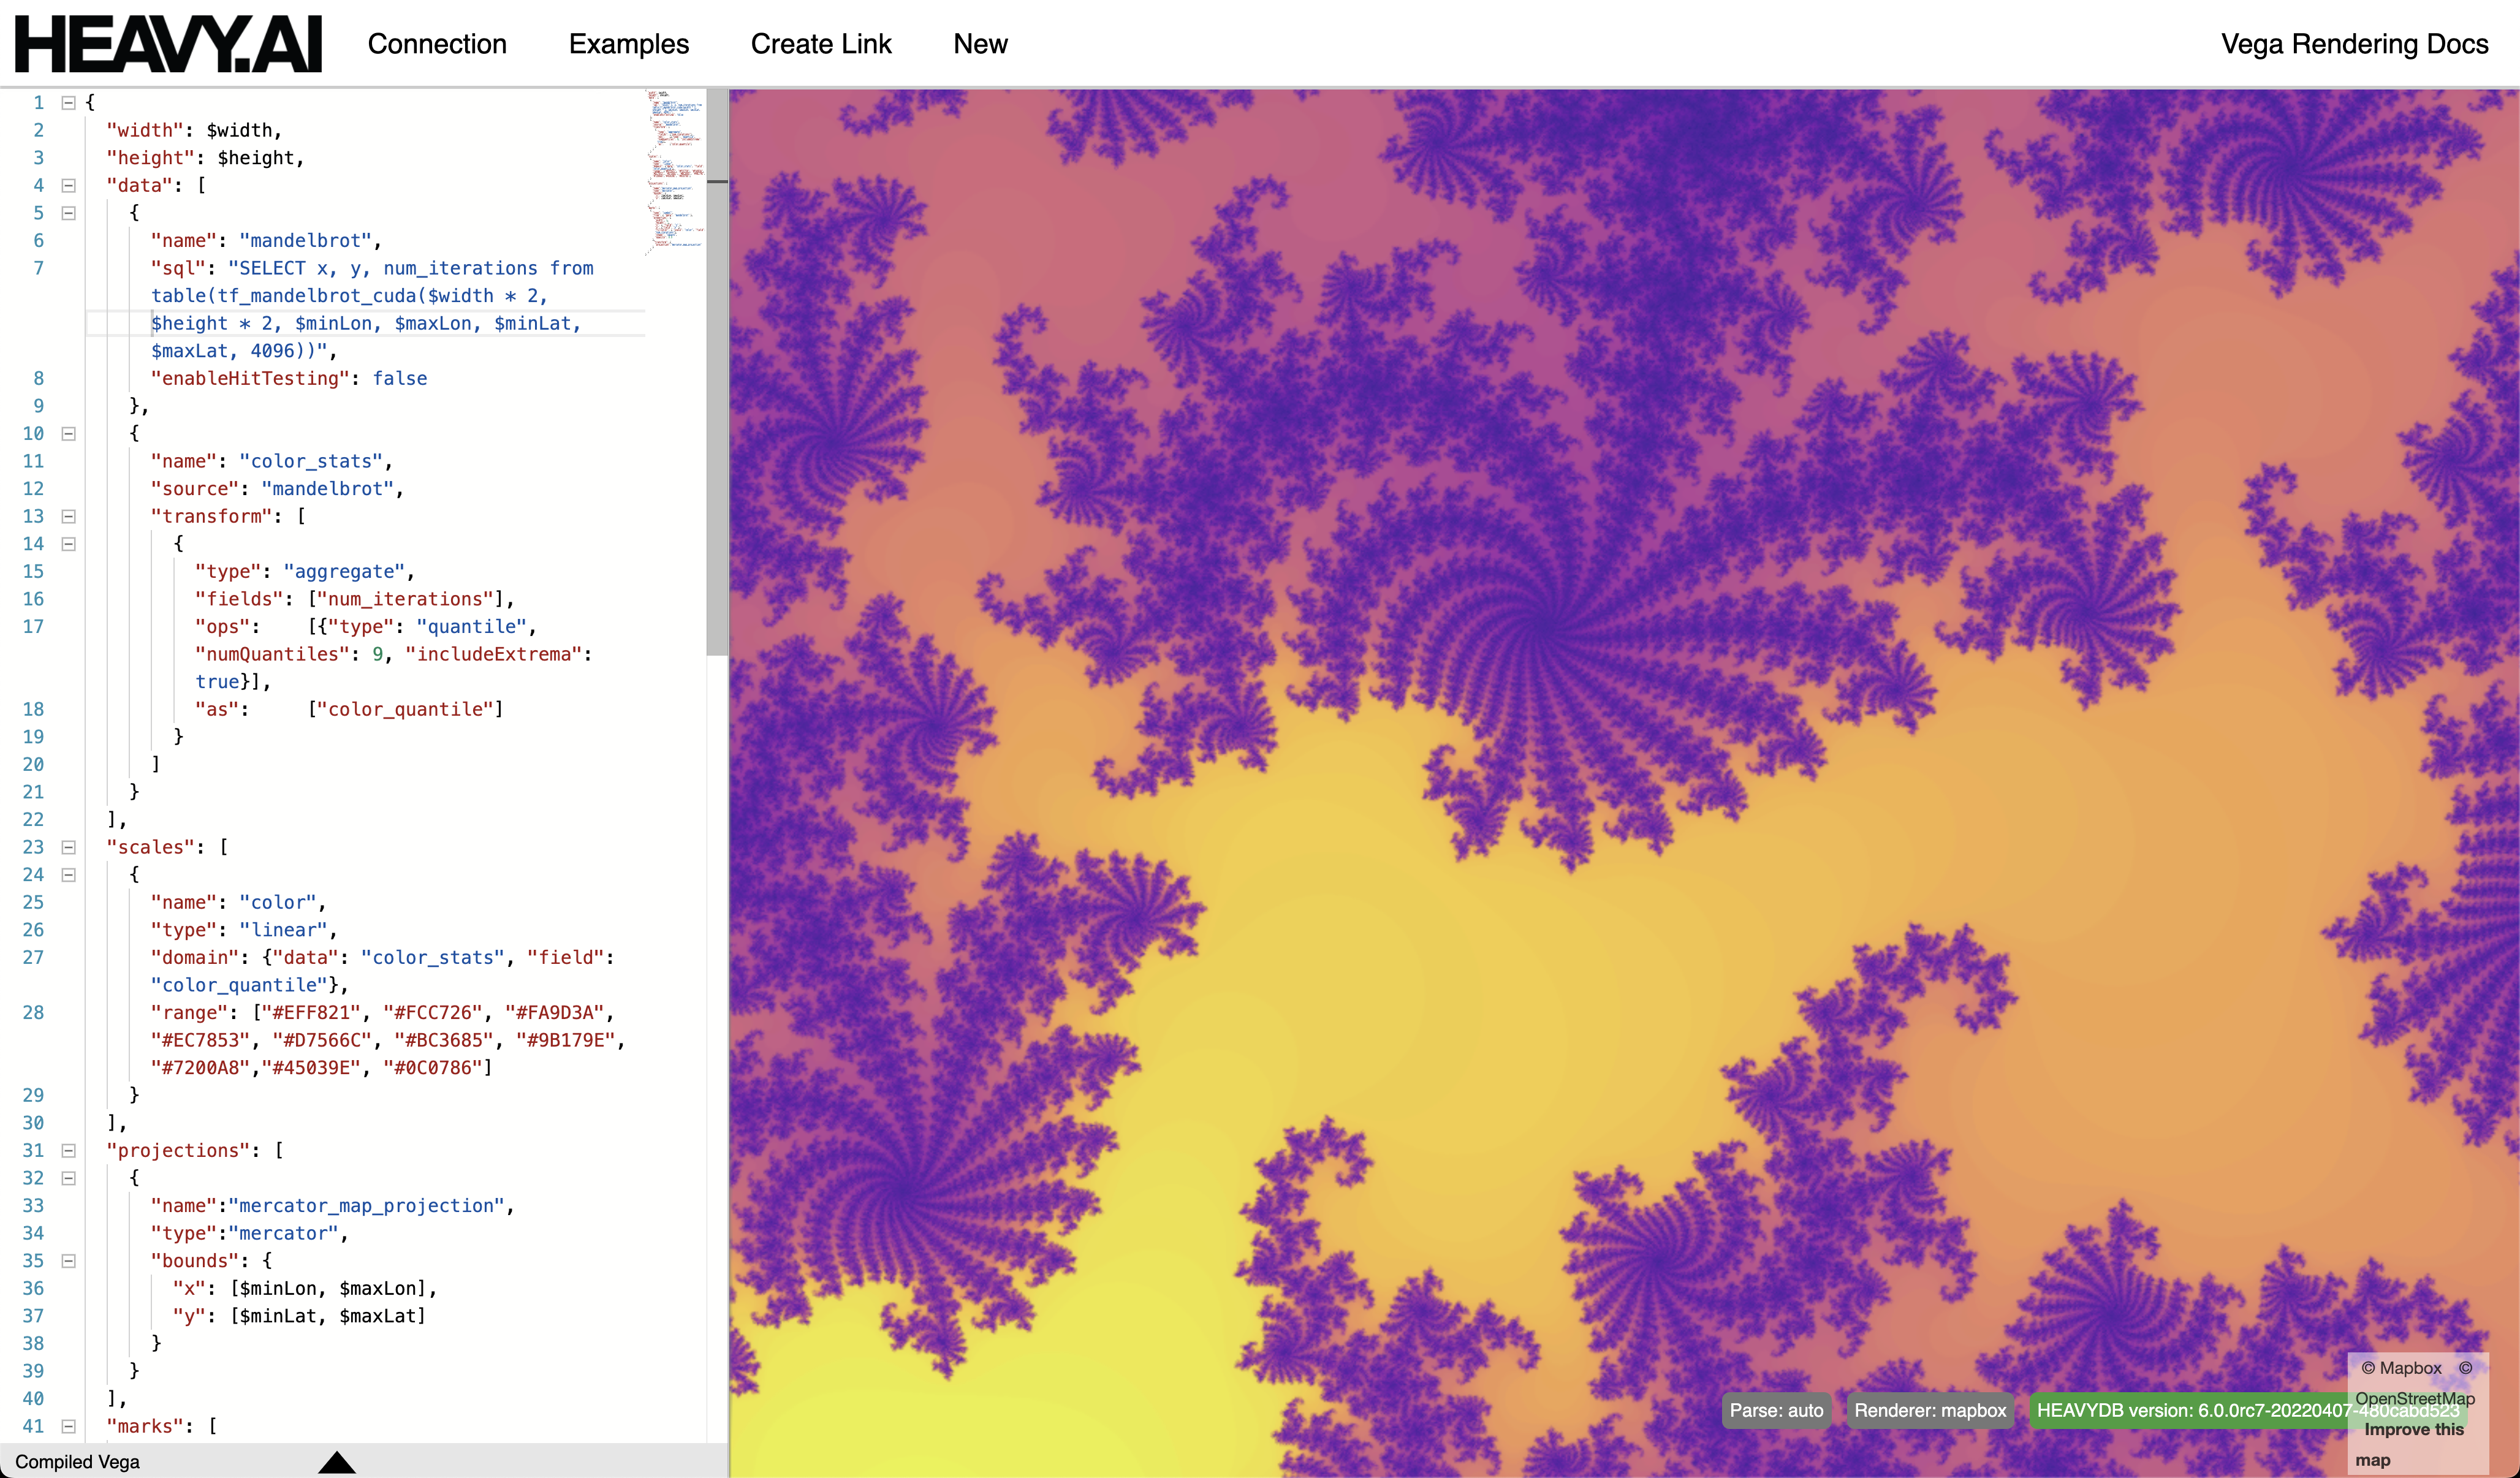Fold the color_stats object at line 10
Viewport: 2520px width, 1478px height.
click(x=69, y=434)
